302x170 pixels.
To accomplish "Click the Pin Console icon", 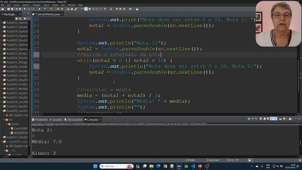I will (x=280, y=119).
